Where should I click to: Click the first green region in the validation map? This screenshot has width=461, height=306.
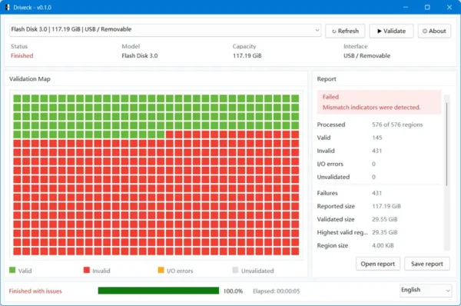click(x=17, y=98)
